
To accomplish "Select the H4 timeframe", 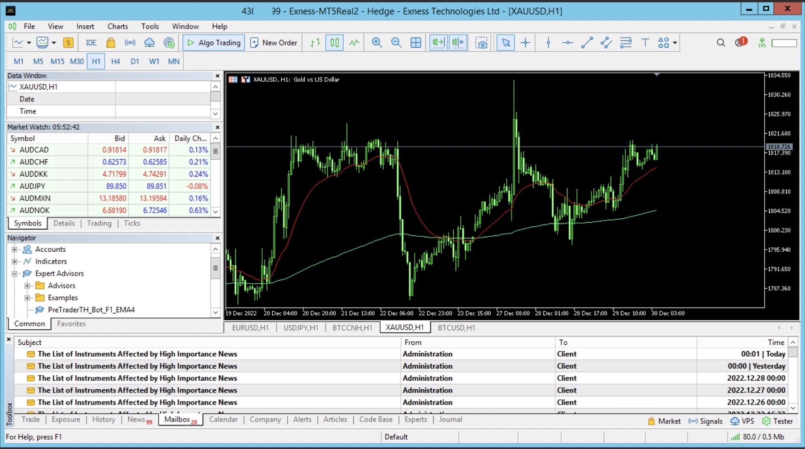I will click(116, 62).
